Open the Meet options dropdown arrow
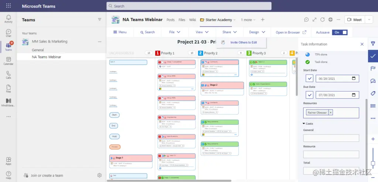Viewport: 378px width, 182px height. [369, 20]
